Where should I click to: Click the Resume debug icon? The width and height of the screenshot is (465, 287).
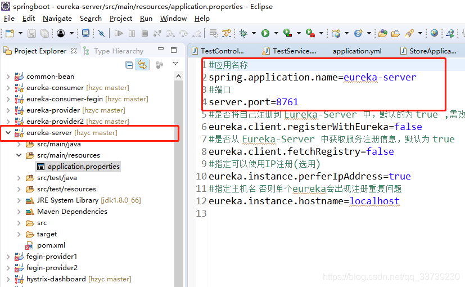click(119, 33)
